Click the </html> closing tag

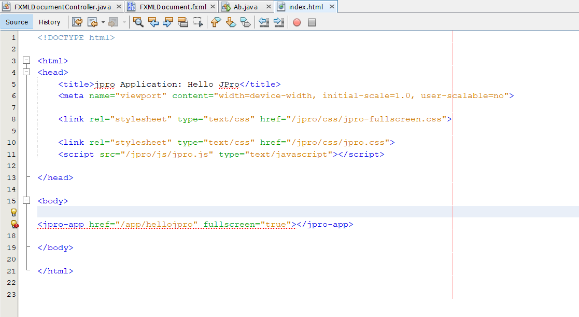click(55, 271)
